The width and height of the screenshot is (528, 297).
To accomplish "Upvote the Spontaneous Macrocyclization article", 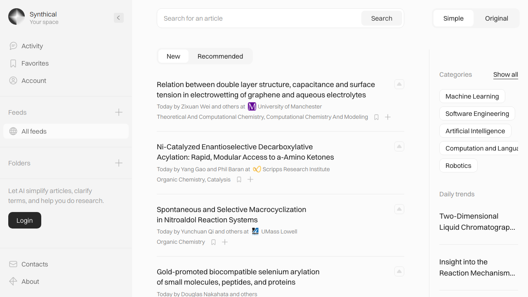I will pyautogui.click(x=399, y=209).
